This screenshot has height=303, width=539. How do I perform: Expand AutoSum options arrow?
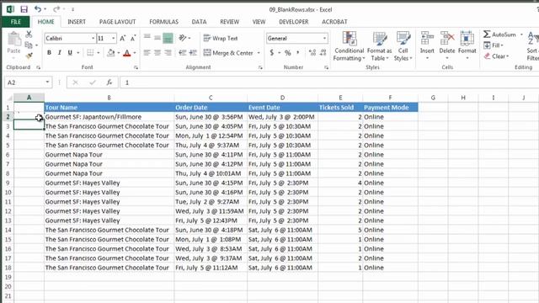pyautogui.click(x=521, y=35)
